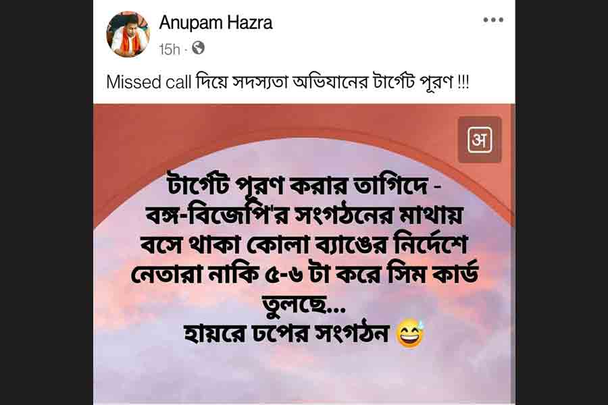Click the 15h post timestamp

(170, 49)
